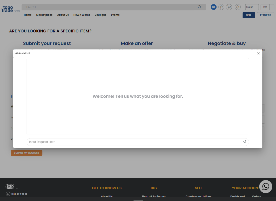Click GET TO KNOW US footer heading

pyautogui.click(x=107, y=188)
